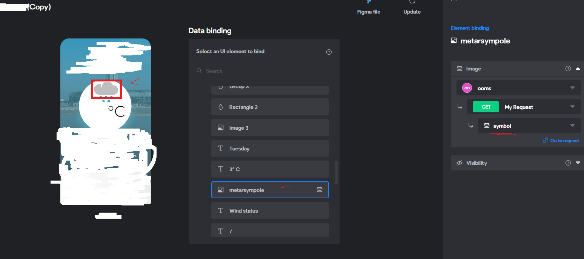Select the Tuesday text element
Screen dimensions: 584x259
[x=270, y=149]
